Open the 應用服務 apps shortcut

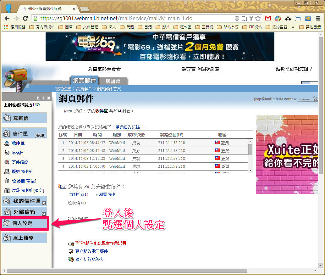pyautogui.click(x=15, y=27)
